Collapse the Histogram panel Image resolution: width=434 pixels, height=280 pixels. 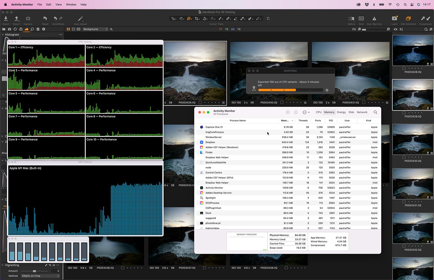[3, 35]
